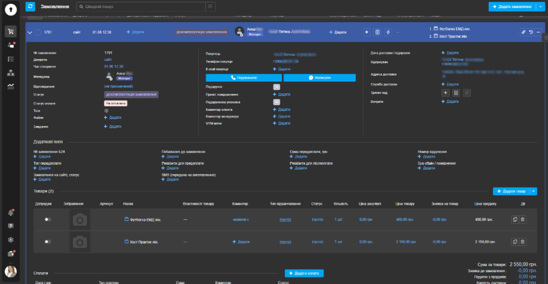Click the notifications bell in sidebar

pyautogui.click(x=10, y=213)
